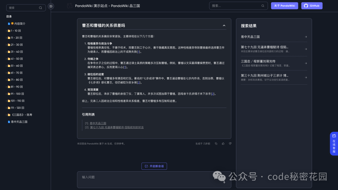Collapse the 曹丕和曹植的关系很差吗 answer panel
The height and width of the screenshot is (190, 338).
tap(224, 26)
